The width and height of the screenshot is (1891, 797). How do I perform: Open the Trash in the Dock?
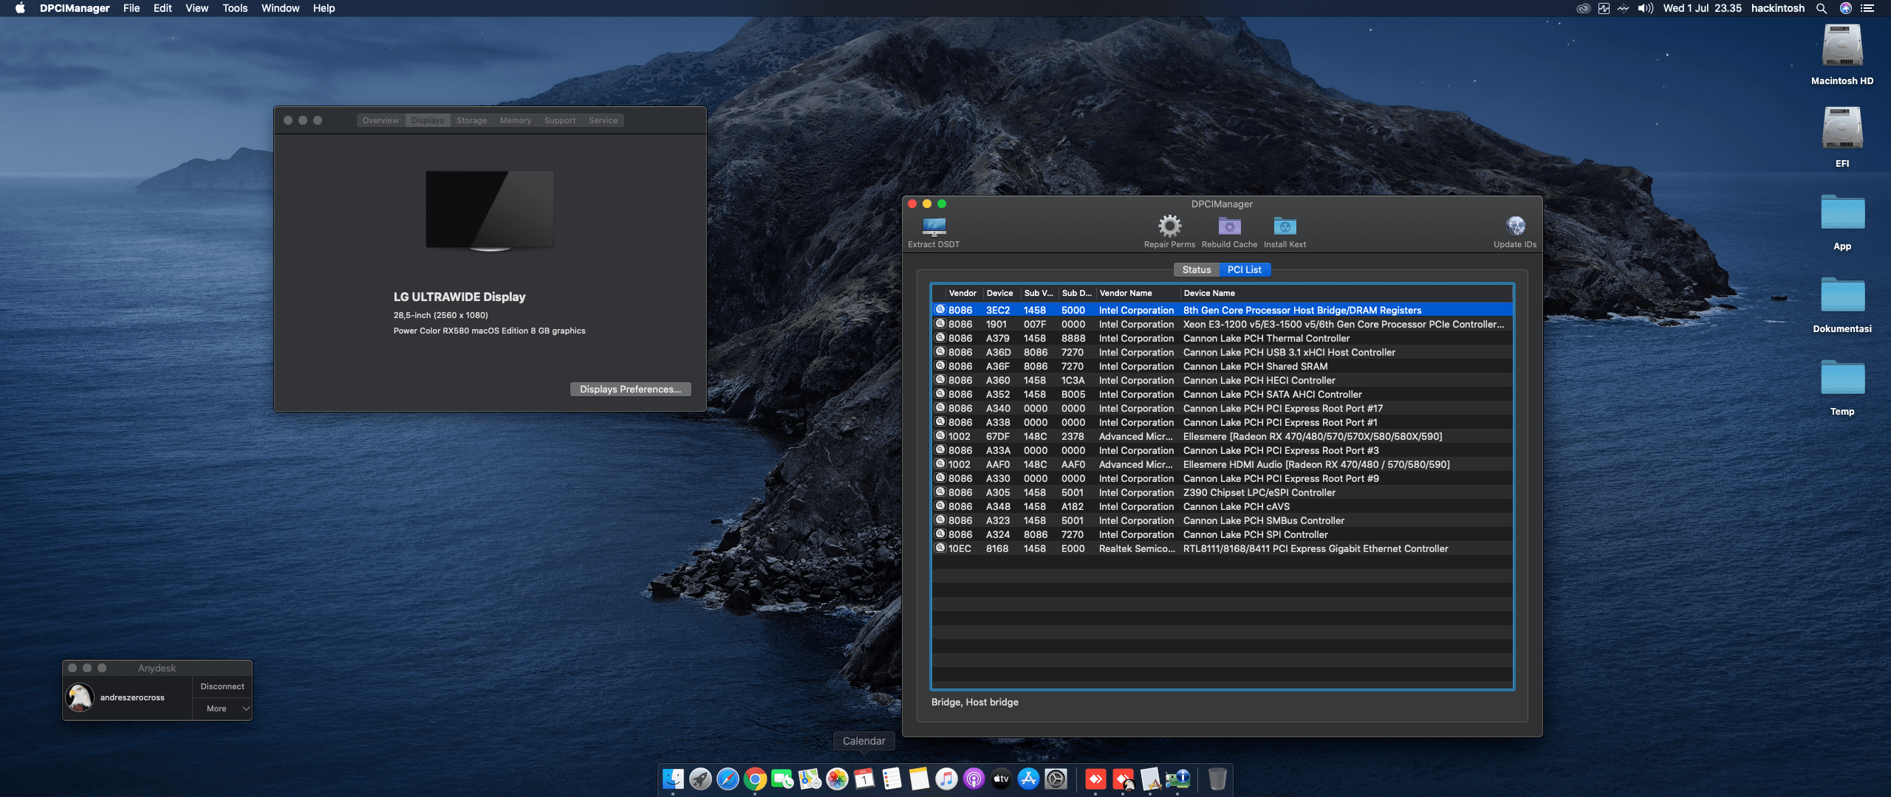coord(1217,779)
